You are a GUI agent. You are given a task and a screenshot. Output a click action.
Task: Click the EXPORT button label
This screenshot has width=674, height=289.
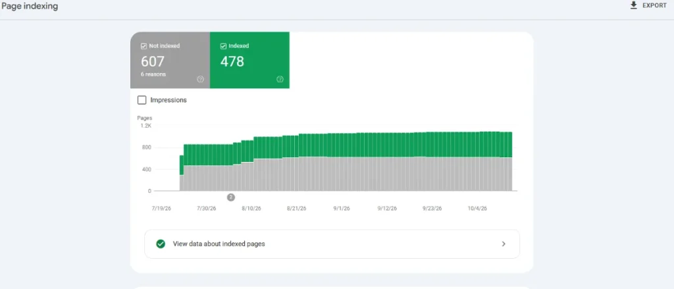click(x=655, y=5)
